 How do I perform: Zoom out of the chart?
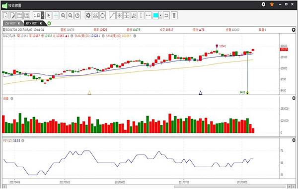70,15
